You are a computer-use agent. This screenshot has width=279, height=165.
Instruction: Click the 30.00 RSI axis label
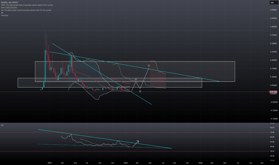(272, 151)
